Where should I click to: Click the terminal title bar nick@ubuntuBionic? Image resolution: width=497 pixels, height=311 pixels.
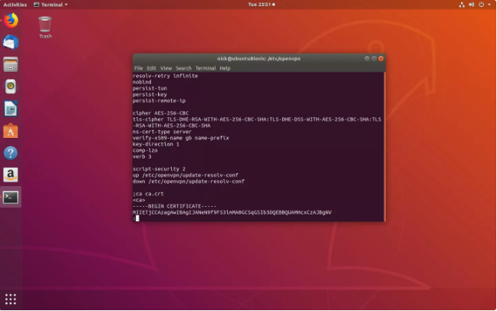coord(258,58)
